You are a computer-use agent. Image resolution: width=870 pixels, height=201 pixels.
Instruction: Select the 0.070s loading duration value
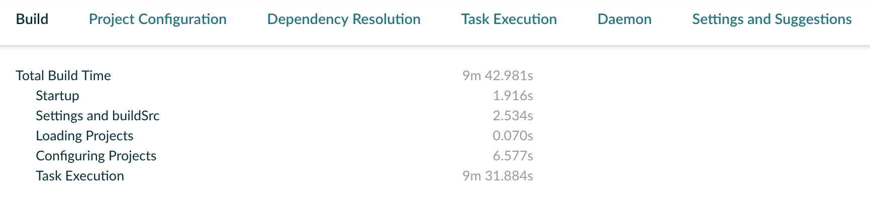513,136
